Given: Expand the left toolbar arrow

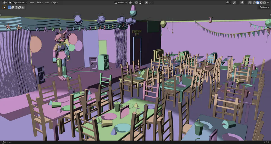Looking at the screenshot, I should pyautogui.click(x=1, y=15).
